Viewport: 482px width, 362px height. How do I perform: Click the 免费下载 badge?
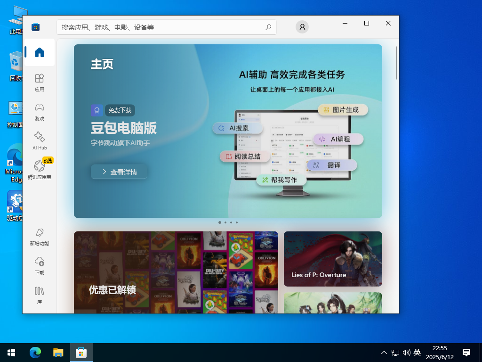coord(120,110)
